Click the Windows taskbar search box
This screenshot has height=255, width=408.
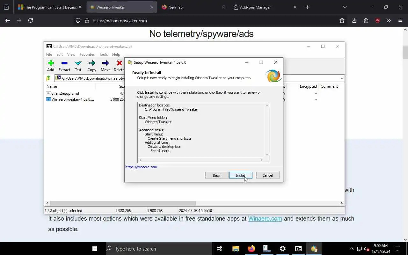pos(159,249)
